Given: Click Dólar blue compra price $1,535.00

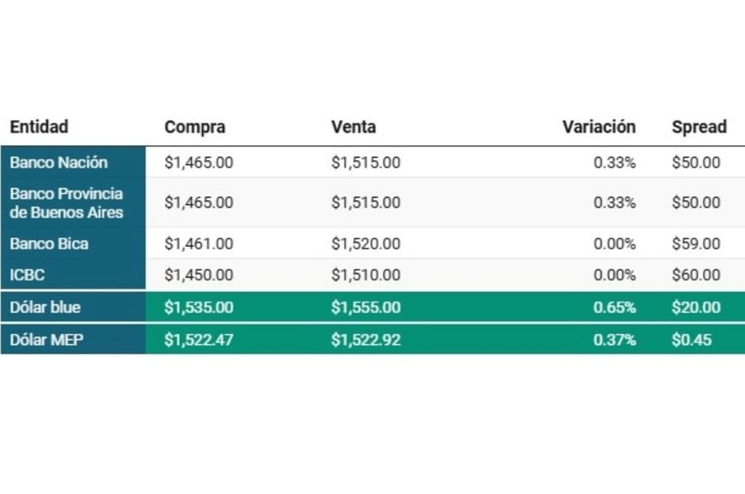Looking at the screenshot, I should [199, 307].
